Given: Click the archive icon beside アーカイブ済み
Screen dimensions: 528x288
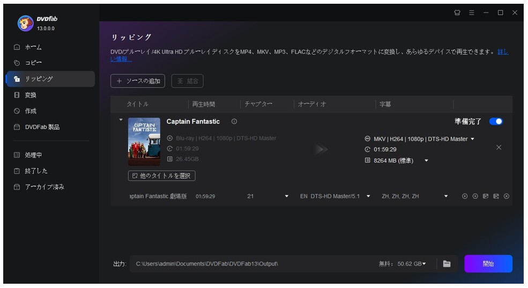Looking at the screenshot, I should point(17,187).
